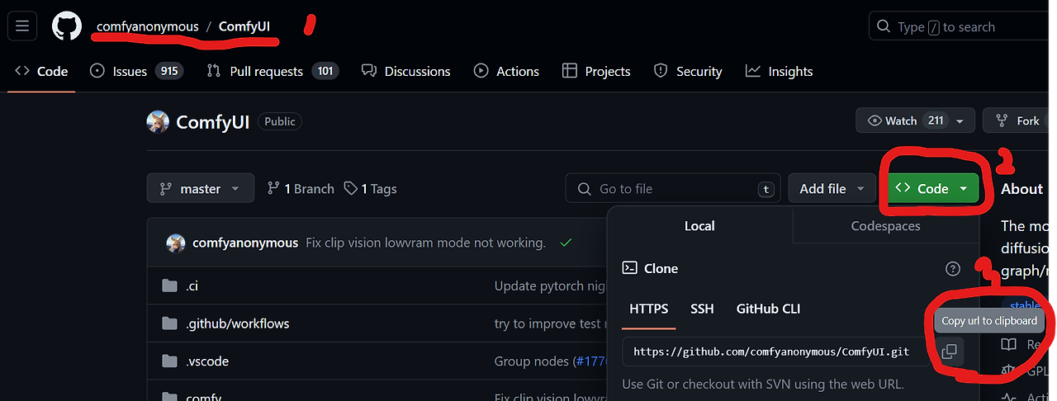Open the hamburger navigation menu
1057x401 pixels.
(22, 26)
